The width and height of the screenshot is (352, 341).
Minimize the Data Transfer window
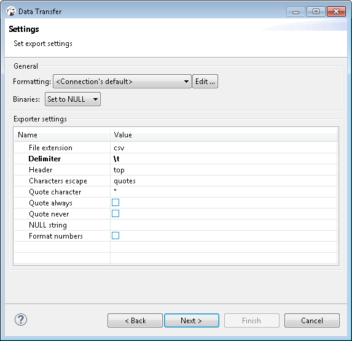(x=295, y=12)
